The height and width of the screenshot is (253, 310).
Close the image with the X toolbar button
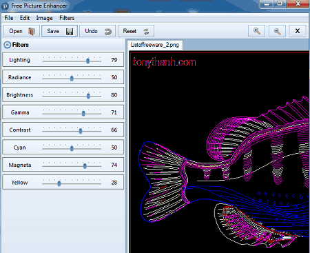[298, 31]
